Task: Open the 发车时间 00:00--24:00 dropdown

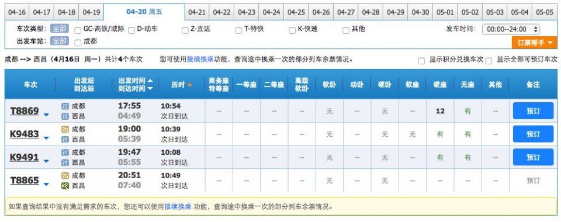Action: pos(511,29)
